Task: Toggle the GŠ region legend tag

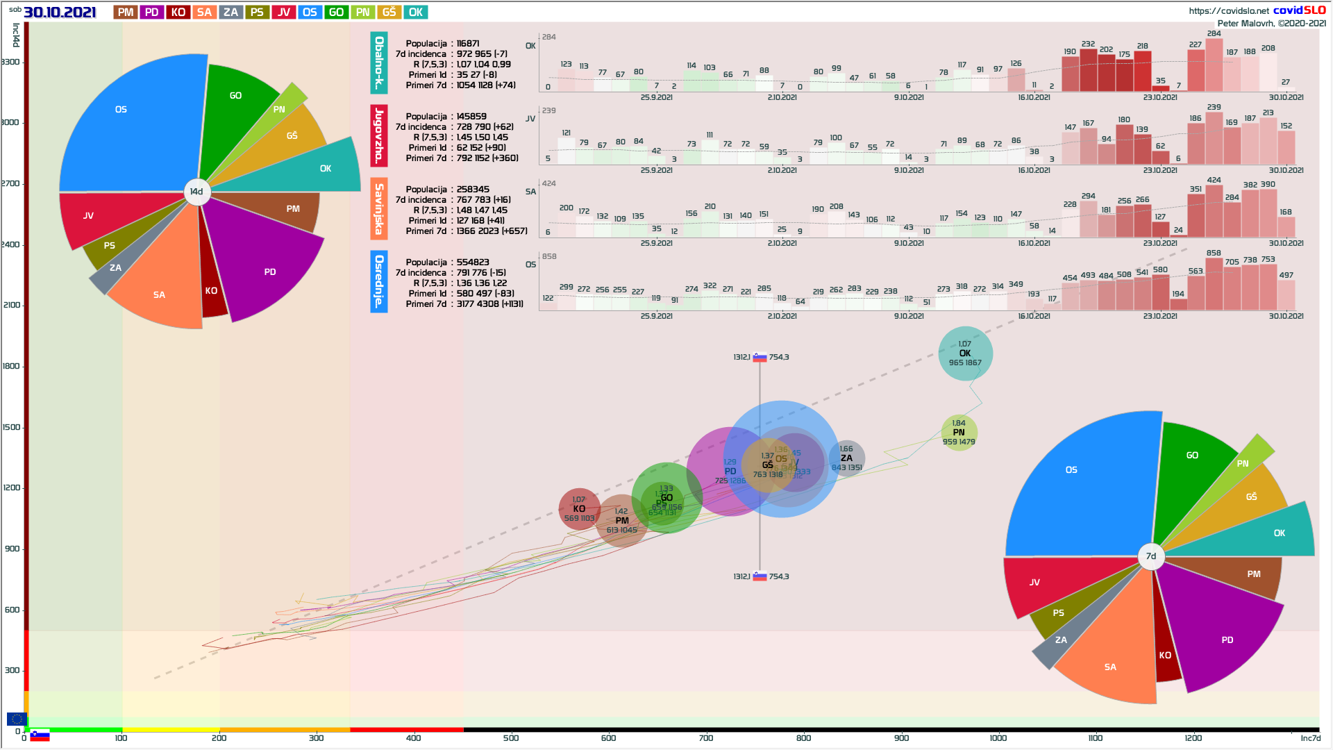Action: point(389,12)
